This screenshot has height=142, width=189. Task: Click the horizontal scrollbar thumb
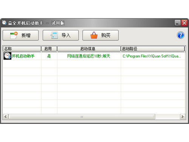[82, 117]
